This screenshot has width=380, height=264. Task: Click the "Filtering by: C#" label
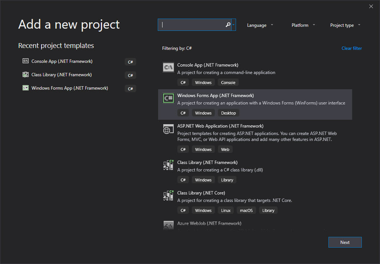point(177,48)
